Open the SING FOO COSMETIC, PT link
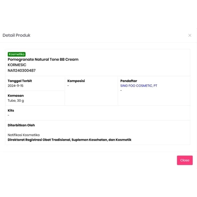Screen dimensions: 197x197 click(139, 86)
